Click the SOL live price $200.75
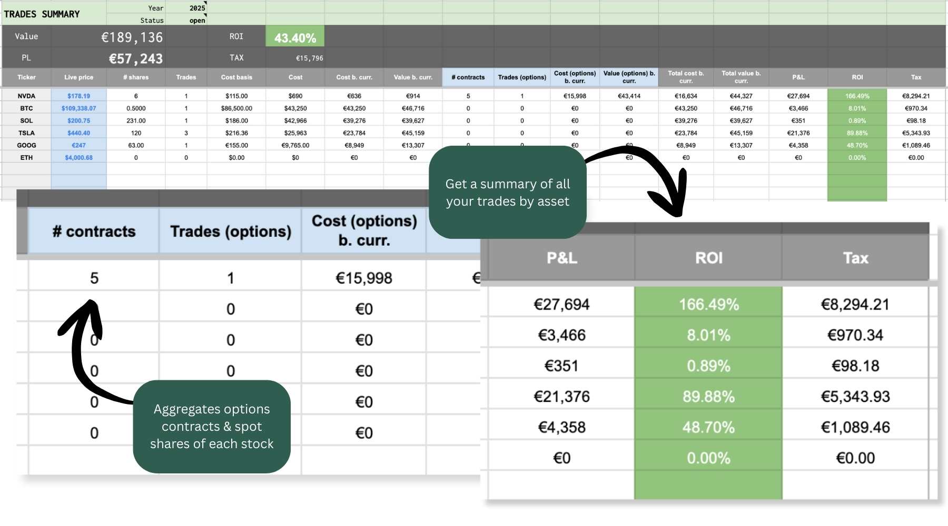The height and width of the screenshot is (526, 948). (x=78, y=121)
